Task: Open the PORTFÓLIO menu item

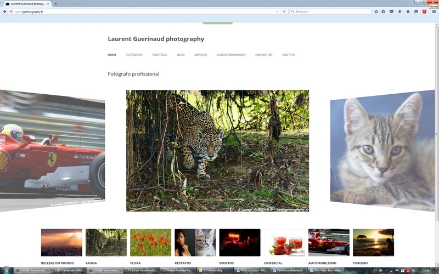Action: tap(160, 55)
